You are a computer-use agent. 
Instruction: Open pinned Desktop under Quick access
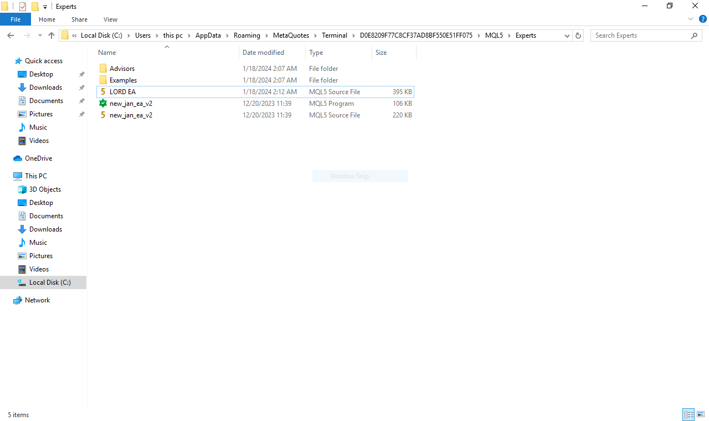pos(41,74)
